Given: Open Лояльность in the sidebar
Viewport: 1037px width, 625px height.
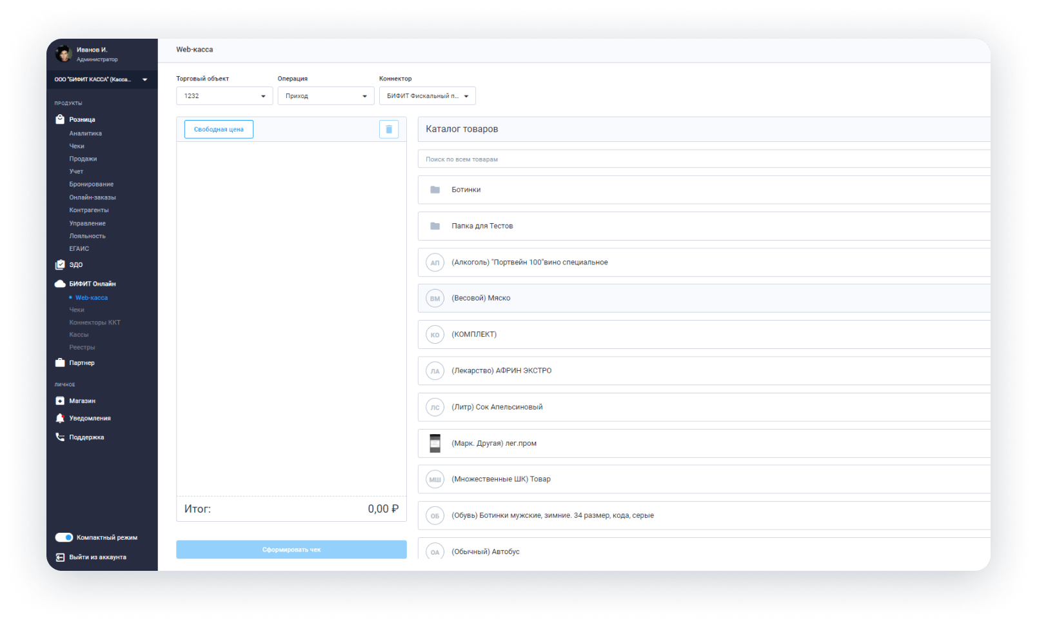Looking at the screenshot, I should 87,236.
